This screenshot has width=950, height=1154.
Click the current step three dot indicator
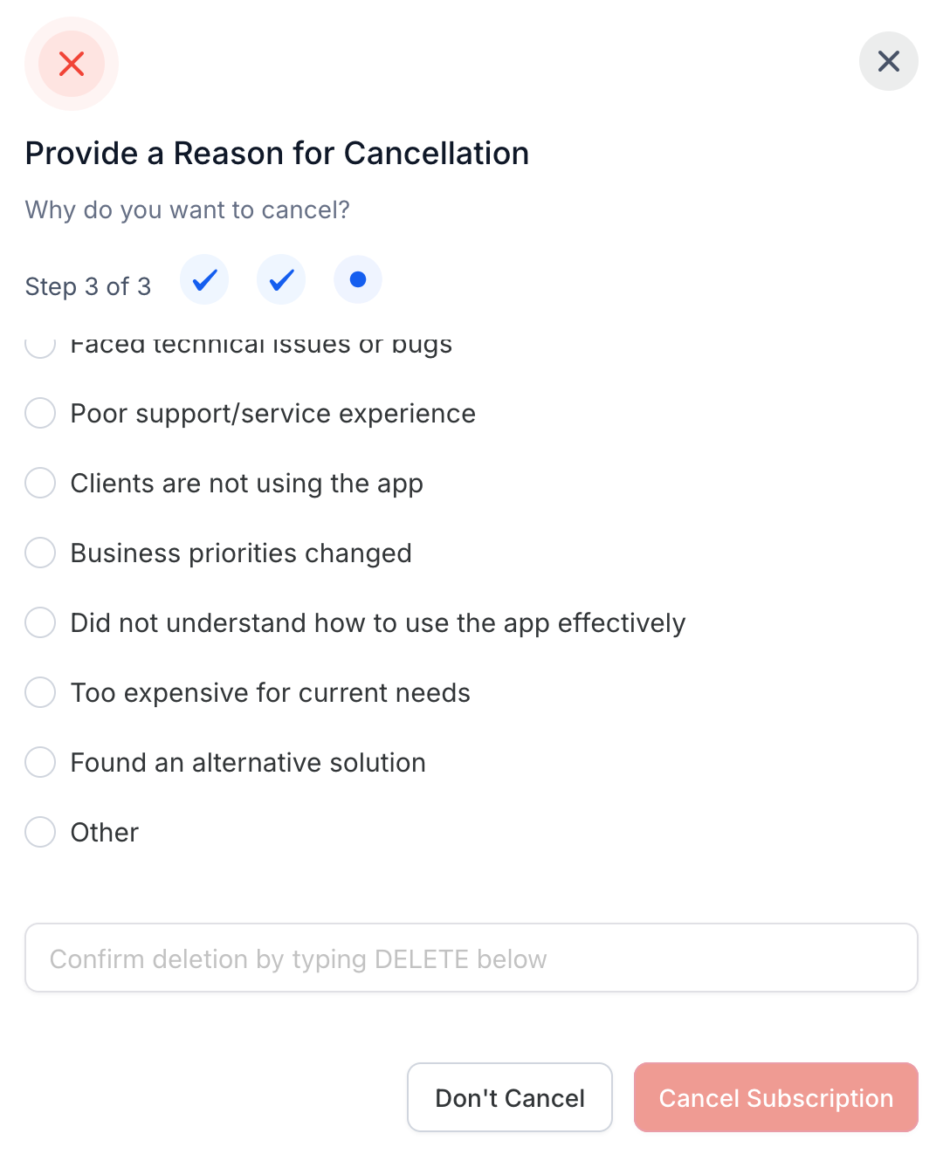358,280
